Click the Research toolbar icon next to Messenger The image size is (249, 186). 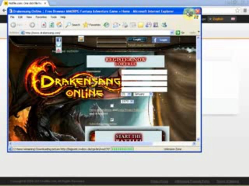[x=156, y=25]
